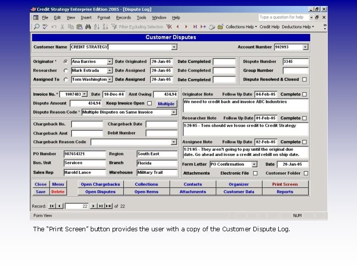The image size is (357, 268).
Task: Click the folder toolbar icon before Collections Help
Action: (220, 27)
